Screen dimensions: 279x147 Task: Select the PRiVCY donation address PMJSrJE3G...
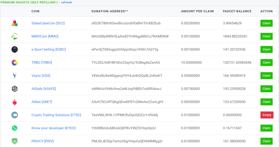tap(127, 141)
